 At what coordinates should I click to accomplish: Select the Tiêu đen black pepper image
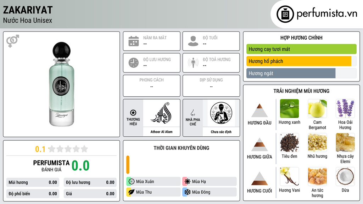coord(289,142)
